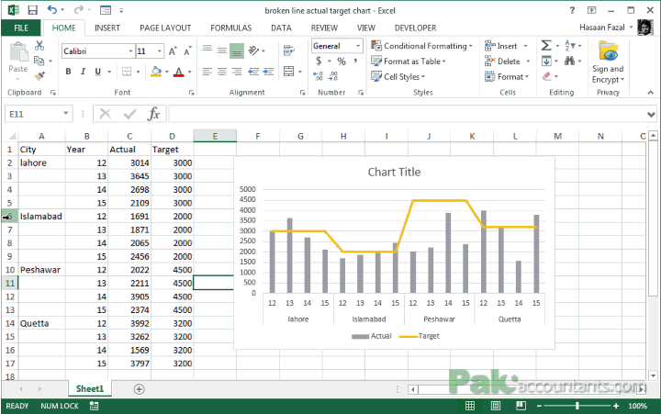
Task: Click the Fill Color yellow bucket
Action: (x=155, y=72)
